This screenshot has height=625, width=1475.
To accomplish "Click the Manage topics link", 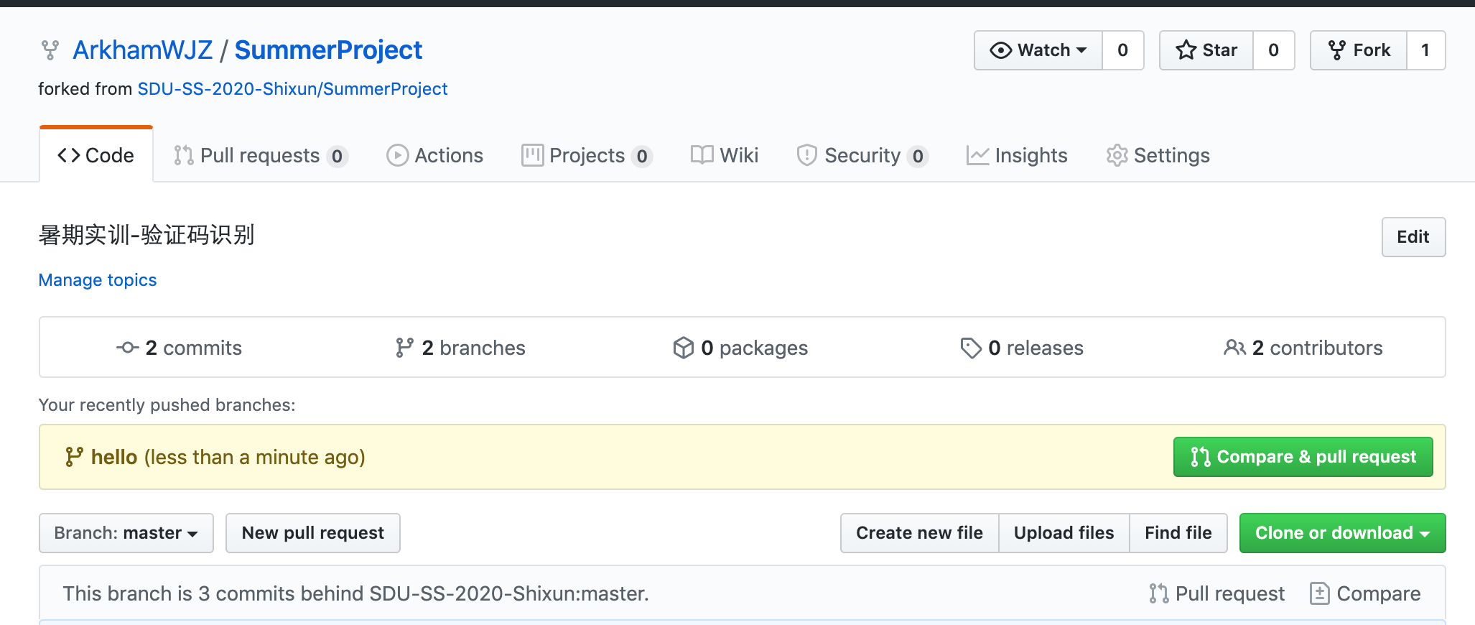I will point(98,280).
